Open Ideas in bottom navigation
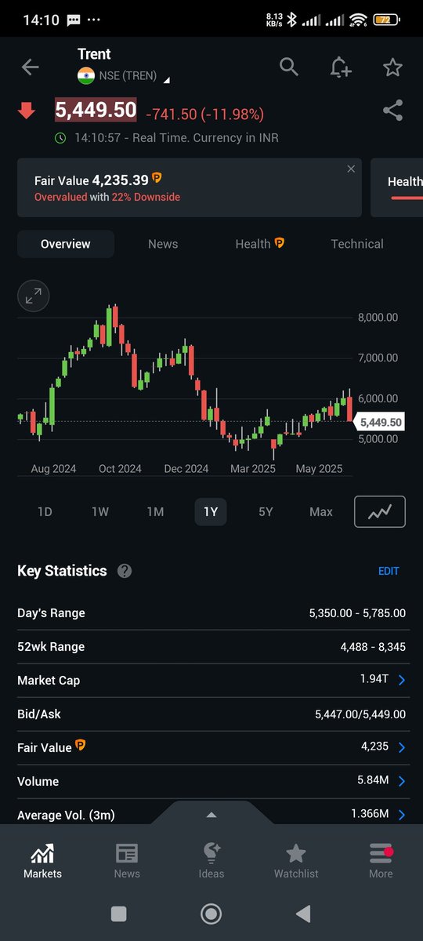 point(211,861)
